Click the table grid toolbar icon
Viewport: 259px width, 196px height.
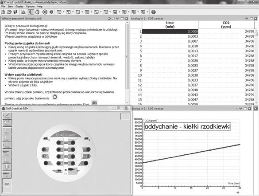87,12
